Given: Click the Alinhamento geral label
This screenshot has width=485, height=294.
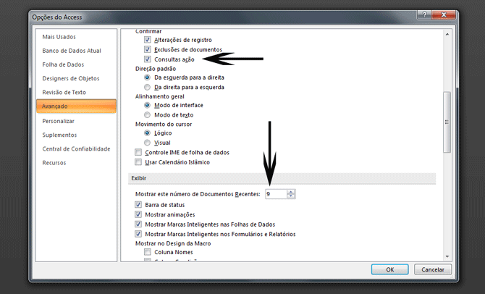Looking at the screenshot, I should (x=159, y=96).
